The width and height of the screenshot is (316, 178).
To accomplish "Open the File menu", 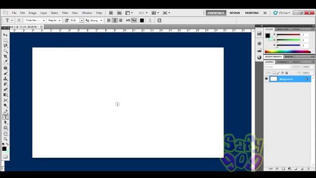I will coord(14,13).
